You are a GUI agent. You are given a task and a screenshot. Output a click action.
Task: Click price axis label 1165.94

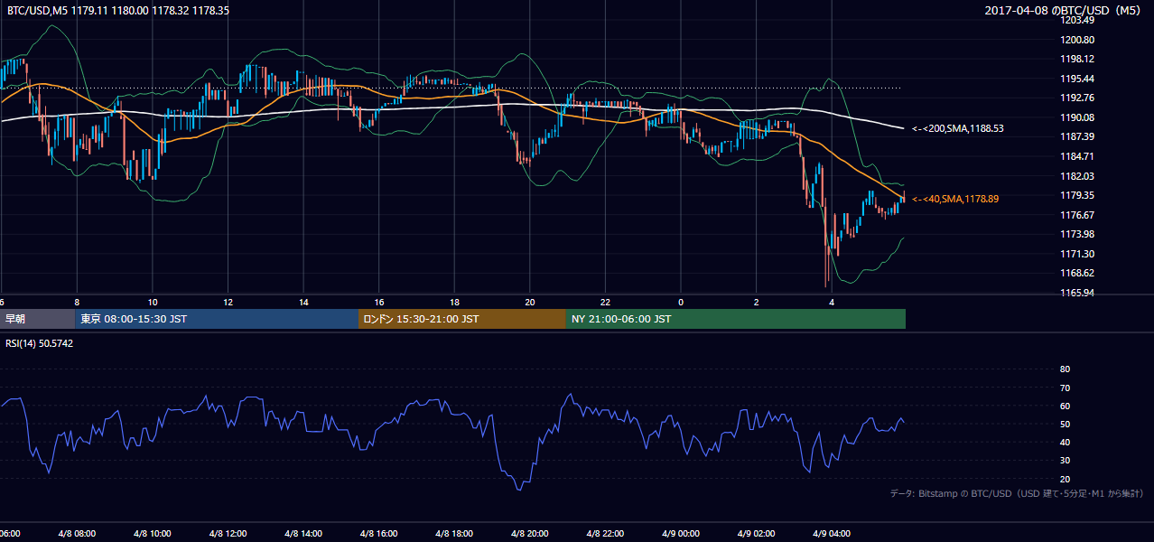1076,293
